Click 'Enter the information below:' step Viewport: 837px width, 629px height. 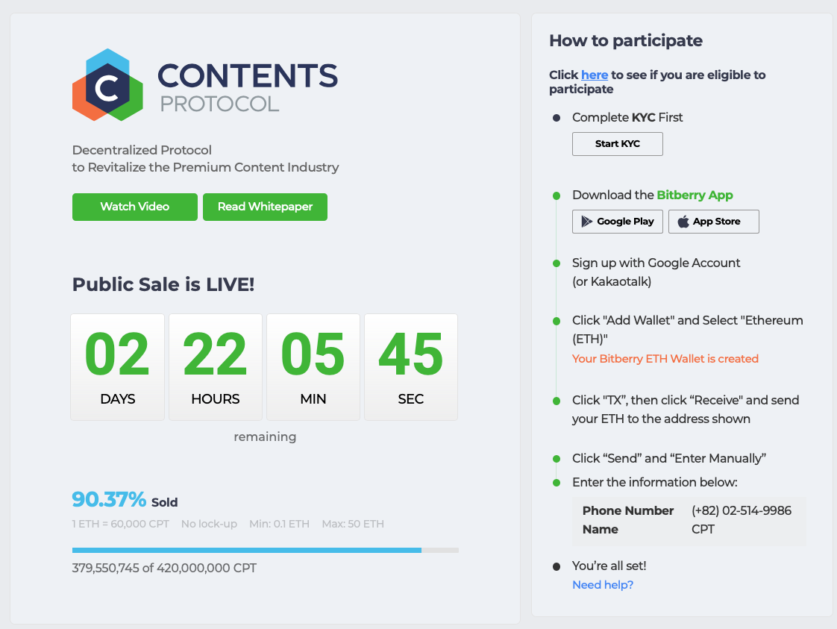(x=655, y=483)
